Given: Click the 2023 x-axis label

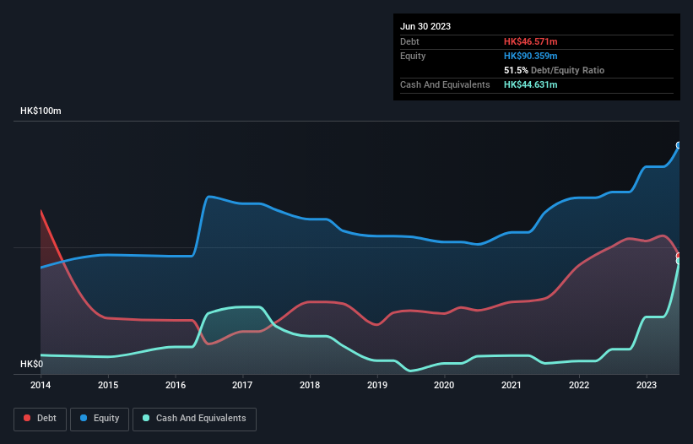Looking at the screenshot, I should point(646,385).
